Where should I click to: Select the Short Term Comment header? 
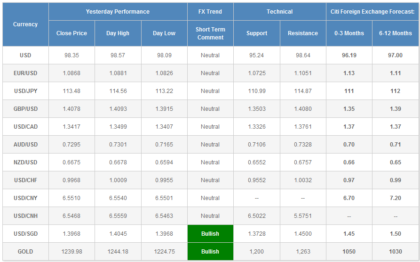[210, 33]
